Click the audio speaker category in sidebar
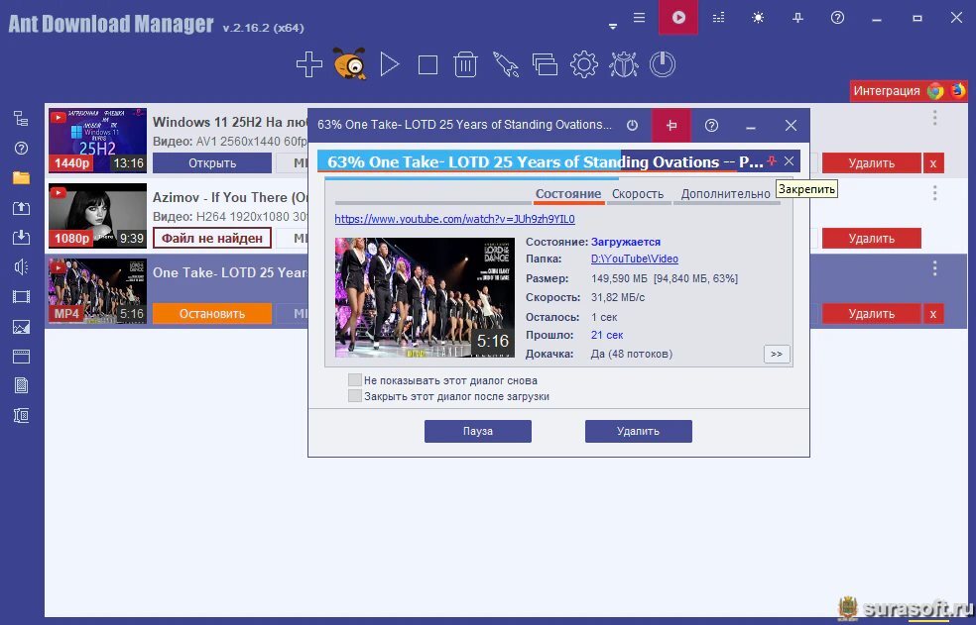Viewport: 976px width, 625px height. tap(21, 266)
